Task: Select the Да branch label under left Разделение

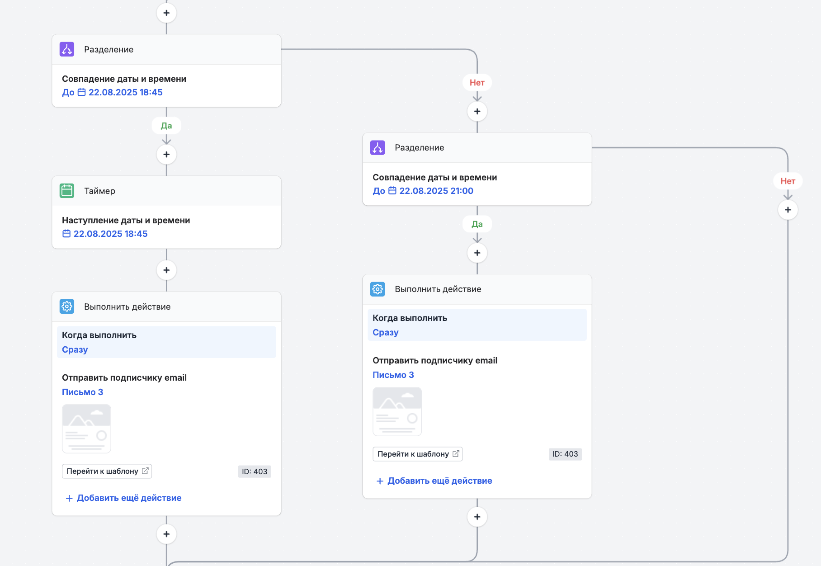Action: point(166,126)
